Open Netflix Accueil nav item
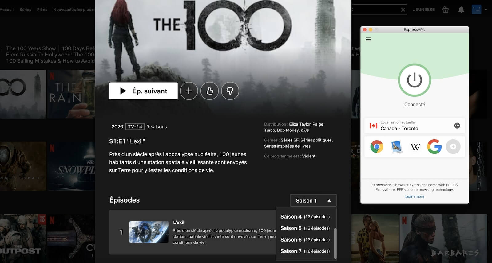The image size is (492, 263). pos(6,10)
